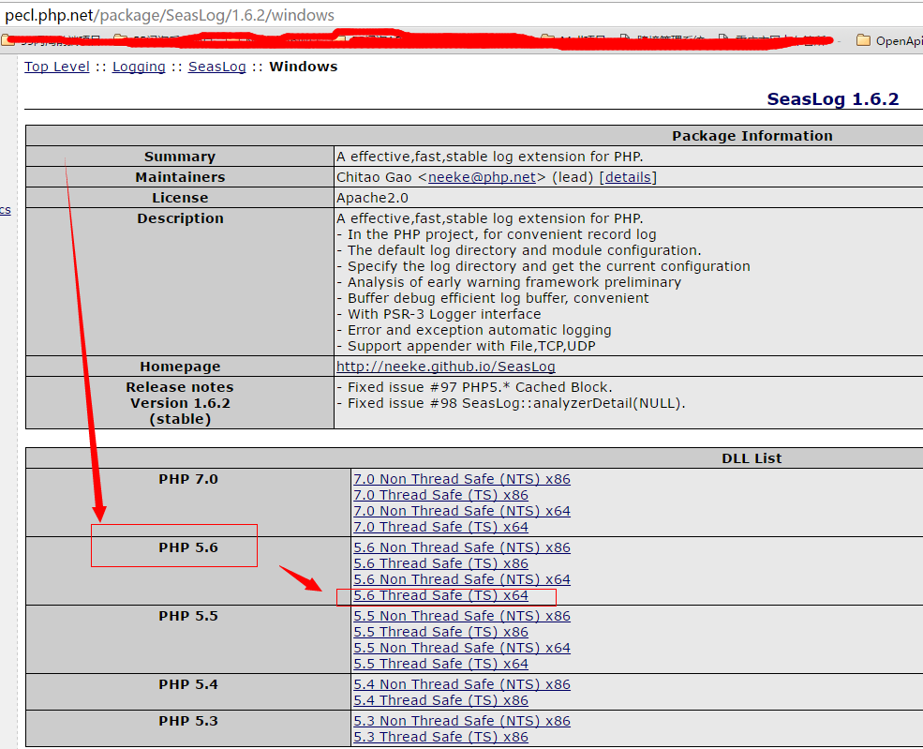This screenshot has height=749, width=923.
Task: Select the PHP 5.5 row label
Action: coord(188,616)
